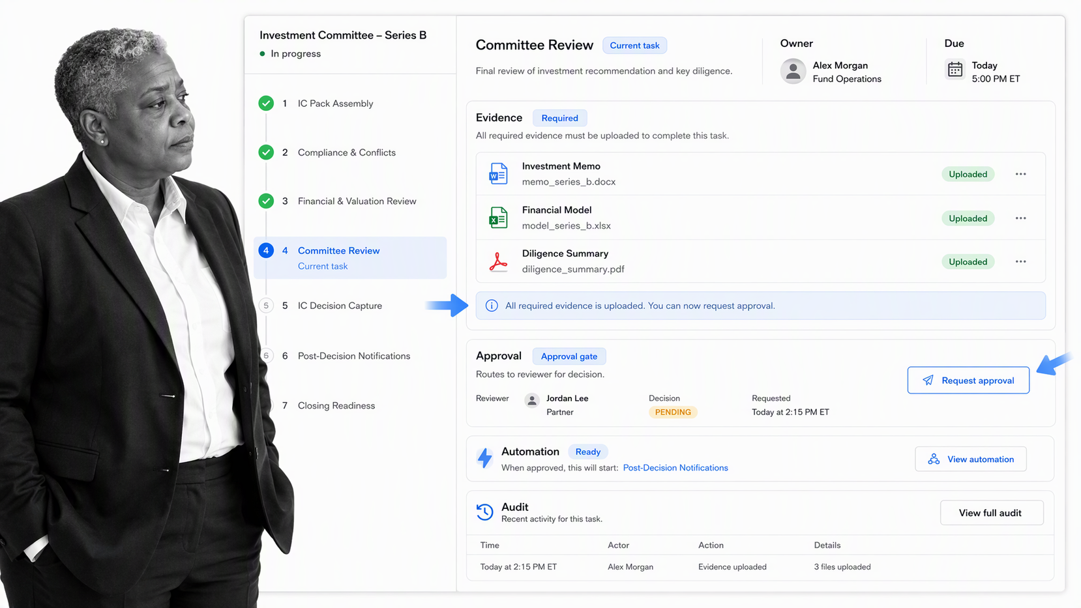Click the step 6 circle for Post-Decision Notifications
This screenshot has width=1081, height=608.
[x=266, y=356]
